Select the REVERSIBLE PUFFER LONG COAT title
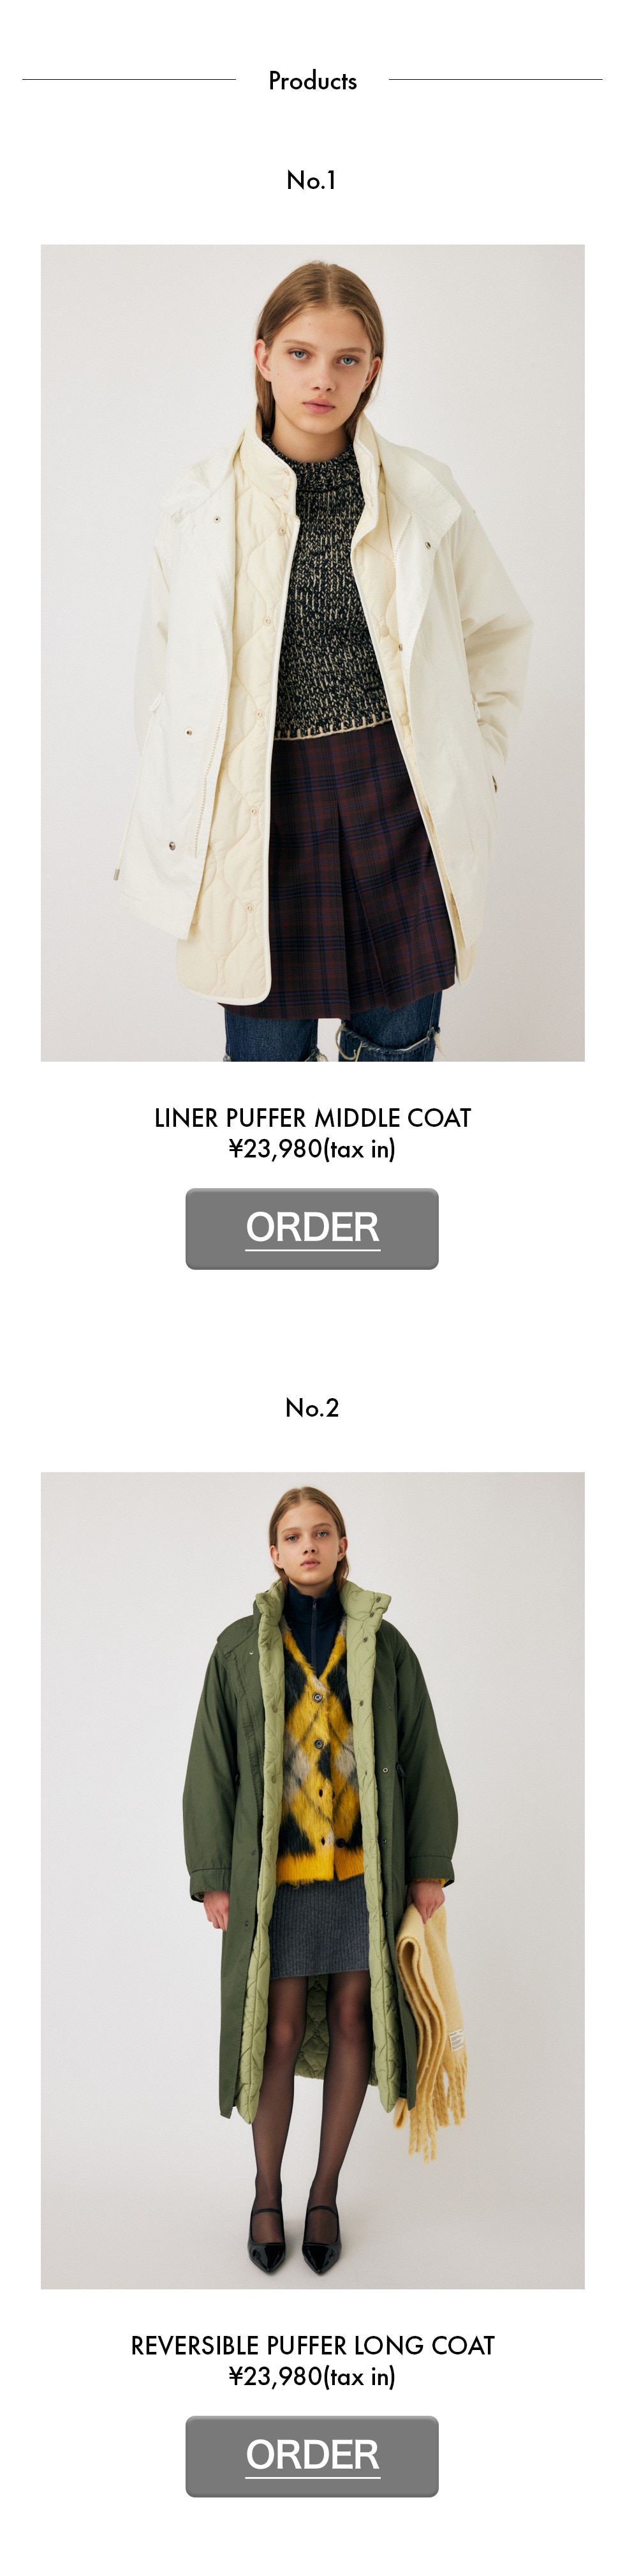This screenshot has width=625, height=2576. [312, 2345]
